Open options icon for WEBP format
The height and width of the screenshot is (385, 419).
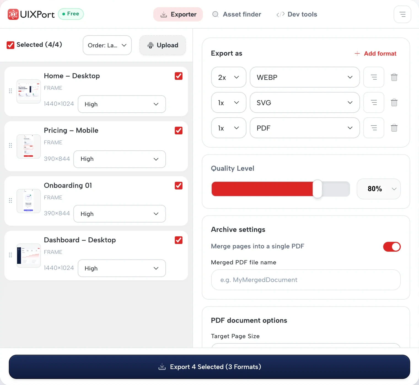point(374,77)
